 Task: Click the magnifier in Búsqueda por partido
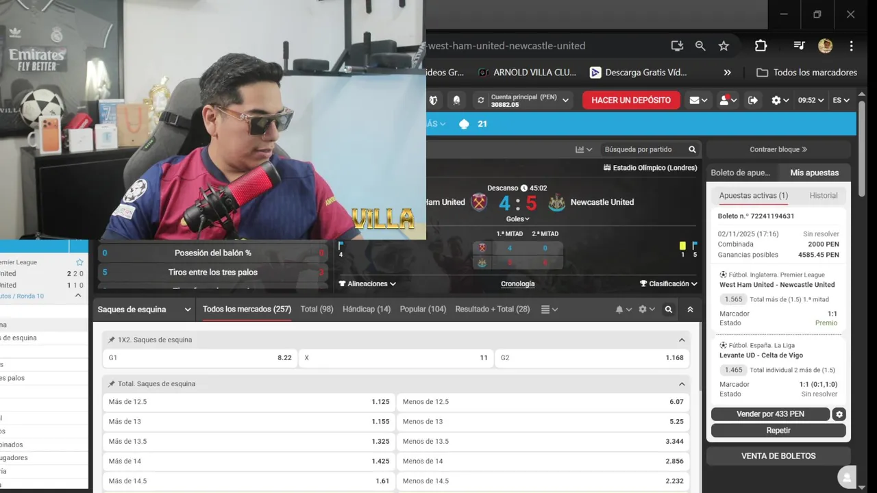point(692,149)
